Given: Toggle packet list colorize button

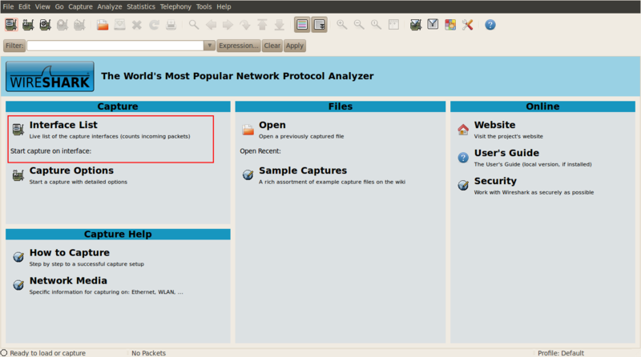Looking at the screenshot, I should (302, 25).
